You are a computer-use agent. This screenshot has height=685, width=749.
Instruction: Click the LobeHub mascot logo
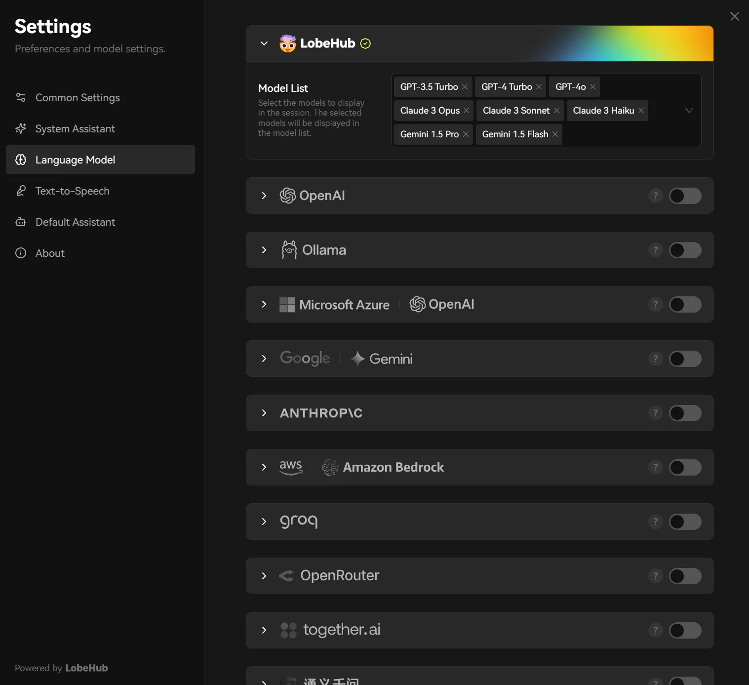pos(287,43)
